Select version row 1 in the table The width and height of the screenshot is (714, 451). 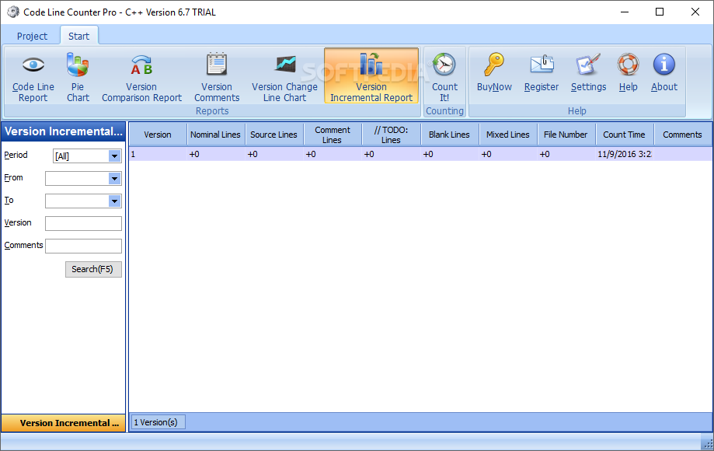coord(420,154)
